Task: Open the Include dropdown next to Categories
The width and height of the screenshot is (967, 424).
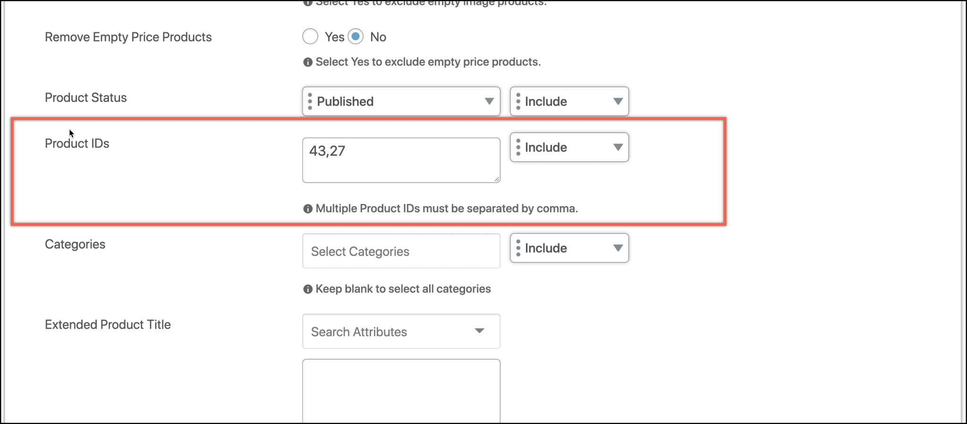Action: pos(569,248)
